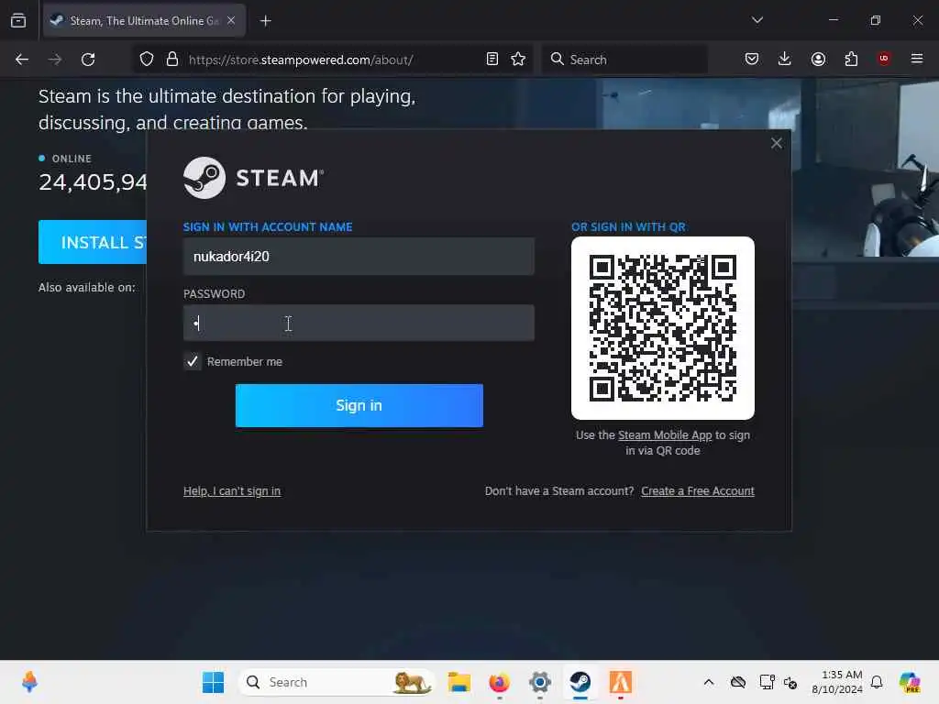
Task: Open the Steam Mobile App link
Action: 665,435
